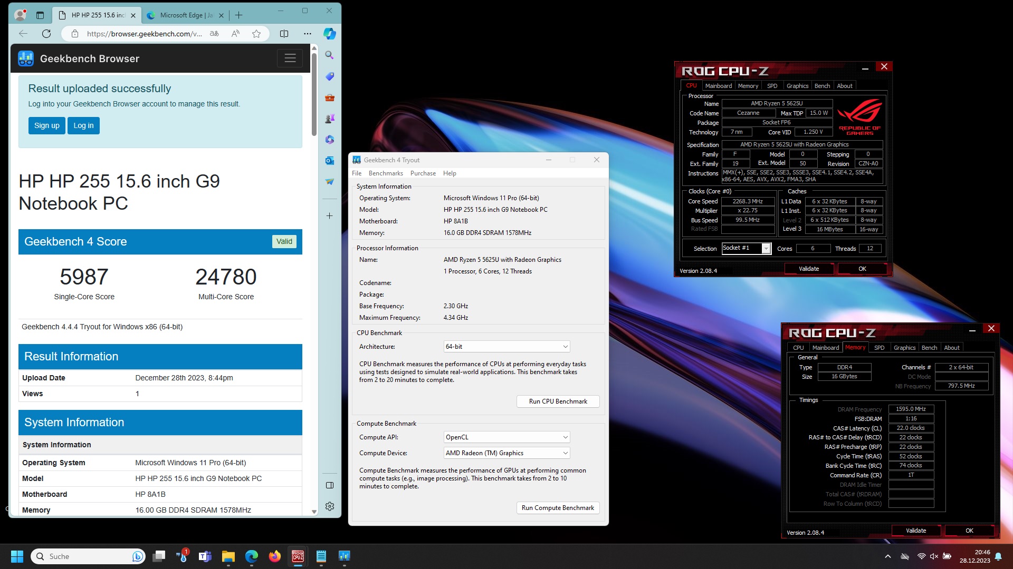This screenshot has height=569, width=1013.
Task: Expand the Compute Device AMD Radeon dropdown
Action: click(x=507, y=453)
